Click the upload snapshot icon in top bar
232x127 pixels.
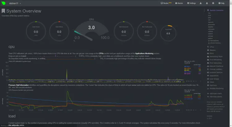207,3
